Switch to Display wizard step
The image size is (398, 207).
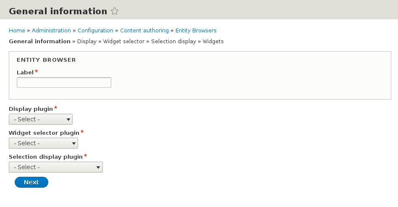coord(87,42)
